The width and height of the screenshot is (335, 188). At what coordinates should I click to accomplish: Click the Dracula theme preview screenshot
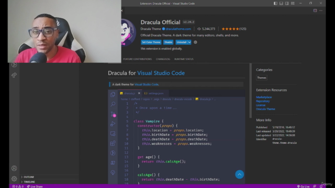click(x=176, y=137)
